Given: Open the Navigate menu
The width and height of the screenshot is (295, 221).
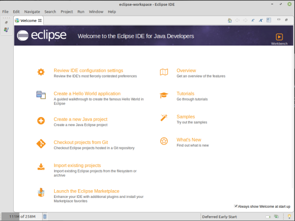Looking at the screenshot, I should click(32, 11).
